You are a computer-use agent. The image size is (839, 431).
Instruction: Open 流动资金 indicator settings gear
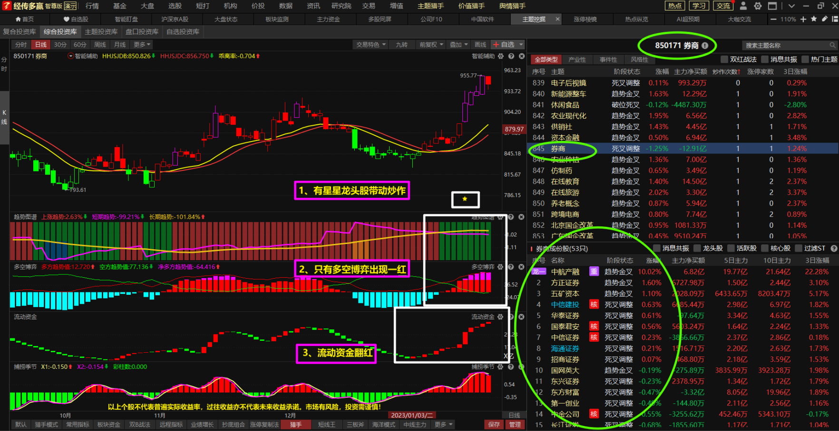500,317
